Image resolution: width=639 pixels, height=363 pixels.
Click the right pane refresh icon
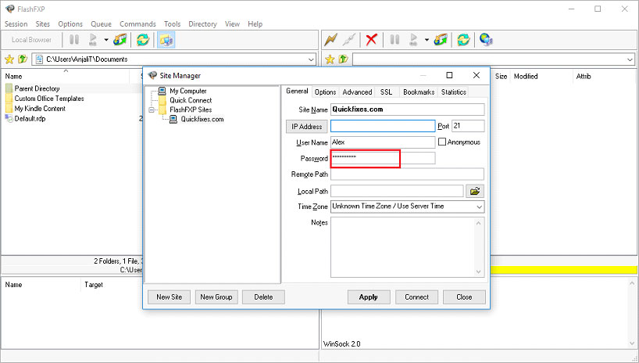pos(463,40)
